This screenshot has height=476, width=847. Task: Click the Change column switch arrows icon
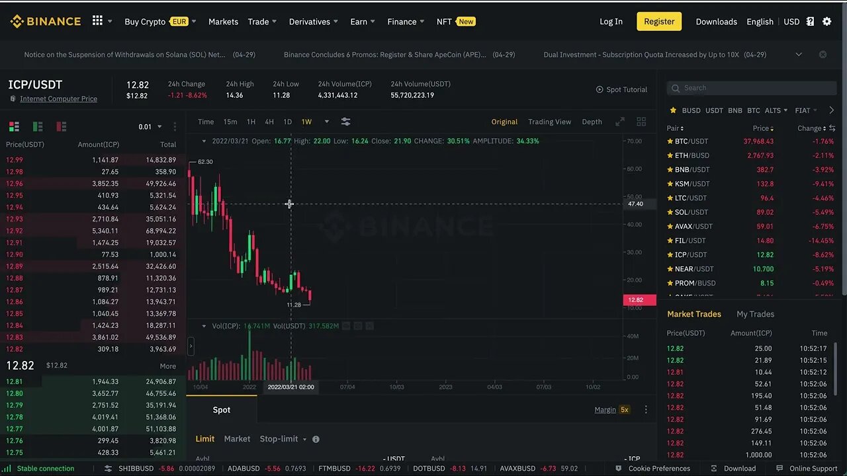pyautogui.click(x=832, y=128)
